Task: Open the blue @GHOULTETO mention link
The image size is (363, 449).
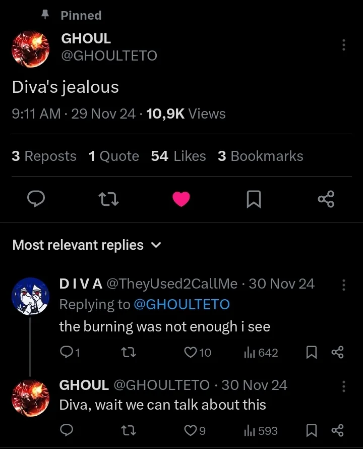Action: pyautogui.click(x=181, y=304)
